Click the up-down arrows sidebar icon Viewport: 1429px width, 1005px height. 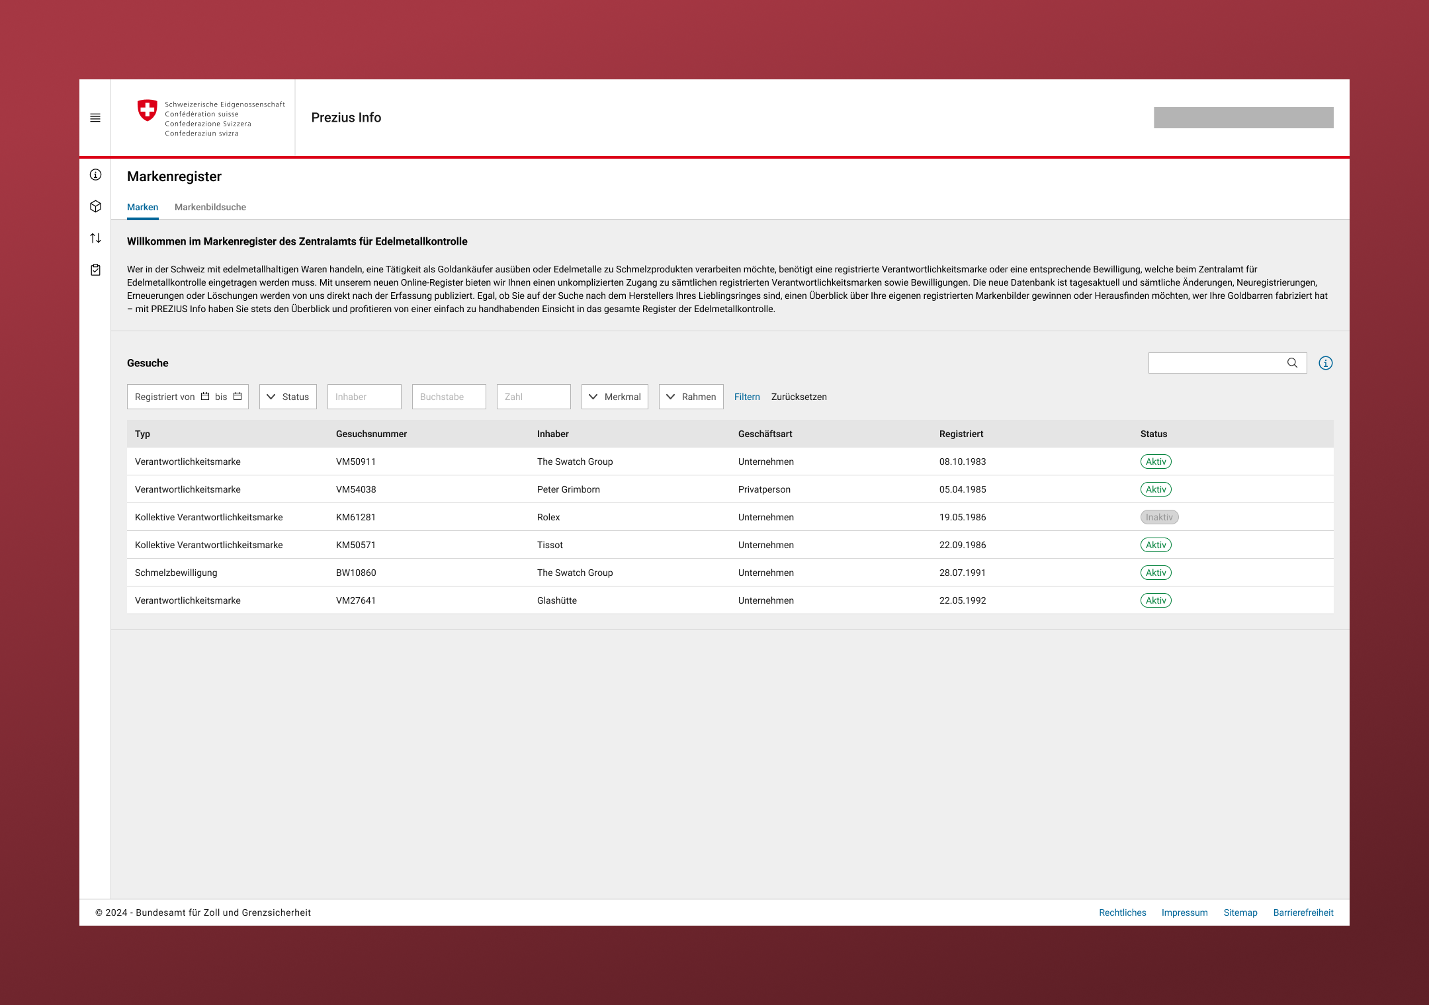[x=95, y=238]
